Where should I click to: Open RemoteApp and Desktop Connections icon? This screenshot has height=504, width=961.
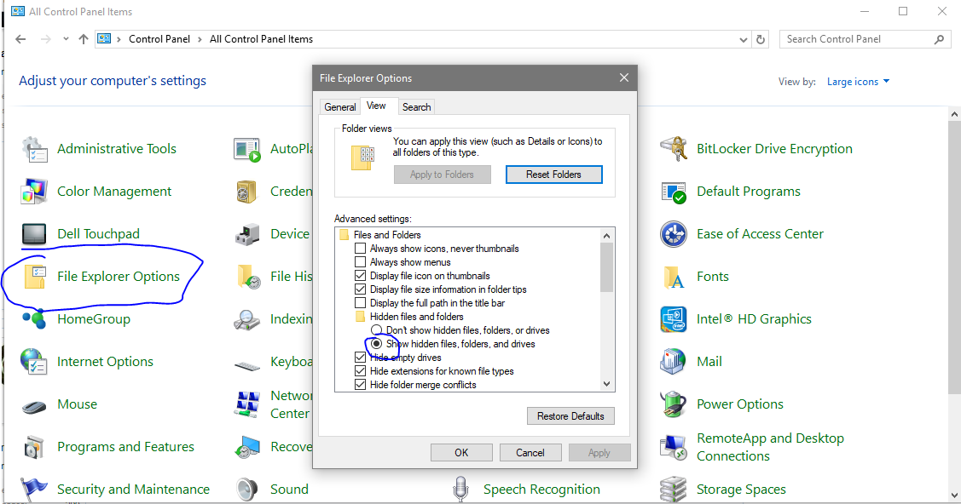point(674,447)
